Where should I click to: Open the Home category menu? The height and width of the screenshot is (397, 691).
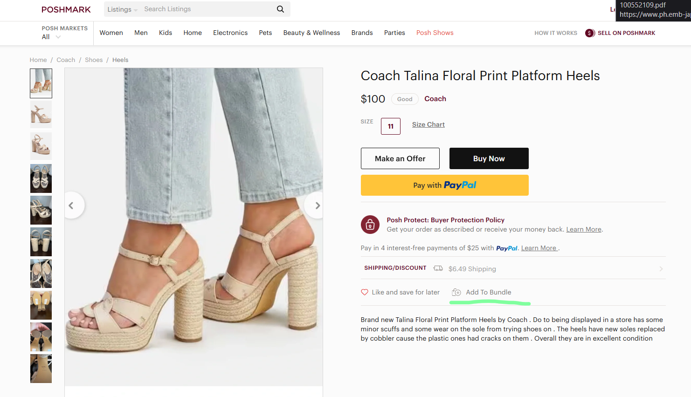click(193, 33)
